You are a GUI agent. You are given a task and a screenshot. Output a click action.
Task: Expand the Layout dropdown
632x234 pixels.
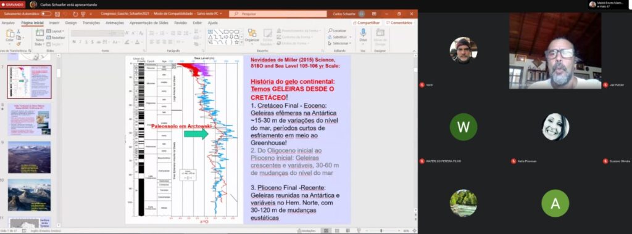(x=56, y=31)
